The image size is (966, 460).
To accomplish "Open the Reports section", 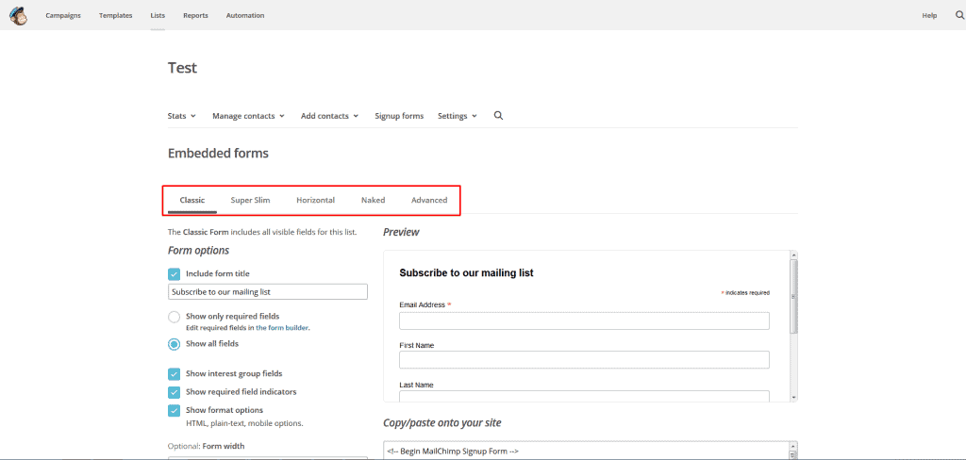I will (x=195, y=15).
